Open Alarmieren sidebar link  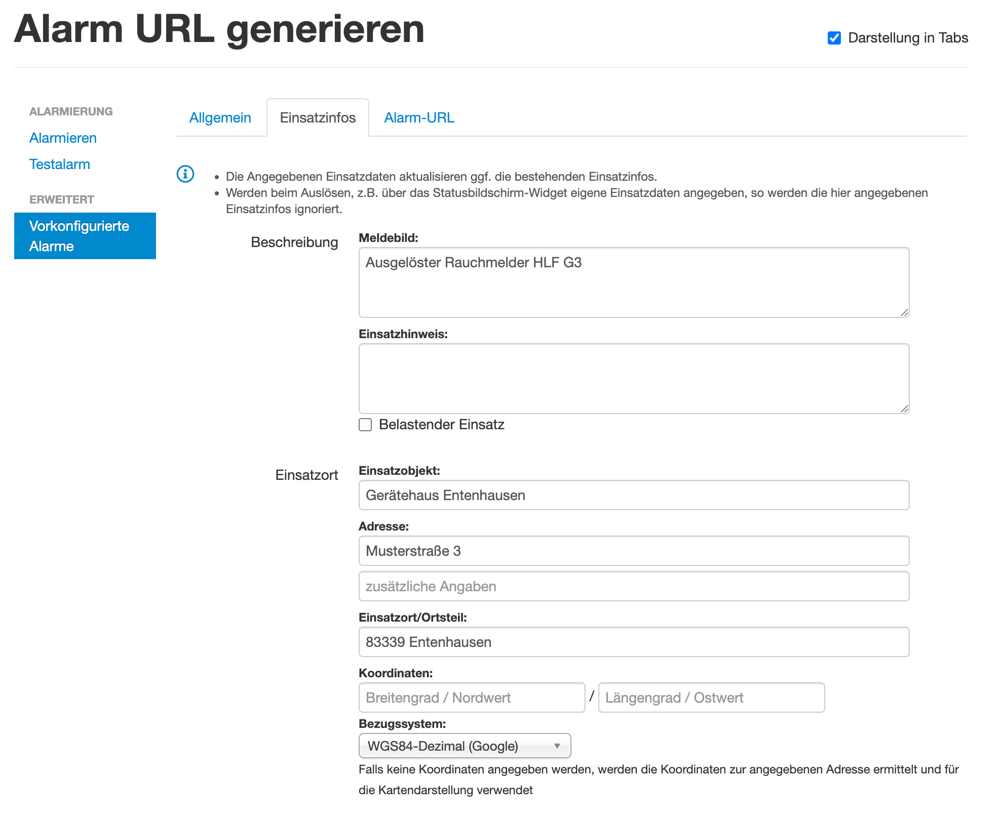click(x=63, y=138)
